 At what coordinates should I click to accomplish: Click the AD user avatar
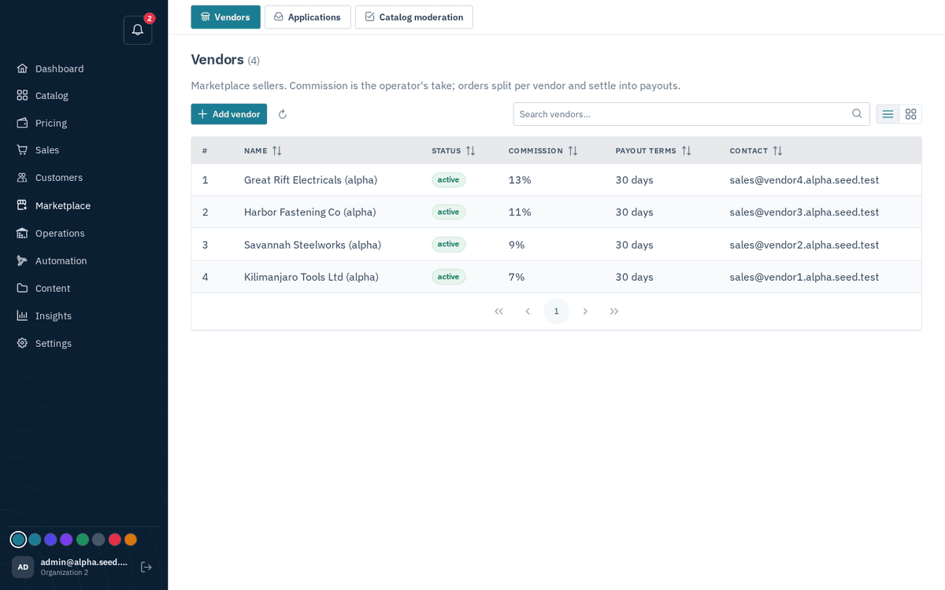(x=23, y=567)
